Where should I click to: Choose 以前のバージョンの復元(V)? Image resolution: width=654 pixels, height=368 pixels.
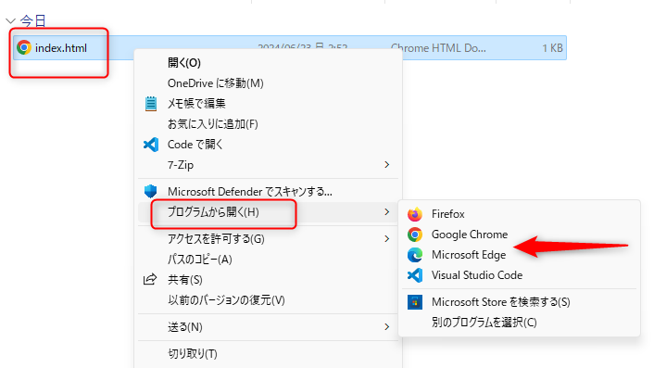[268, 300]
